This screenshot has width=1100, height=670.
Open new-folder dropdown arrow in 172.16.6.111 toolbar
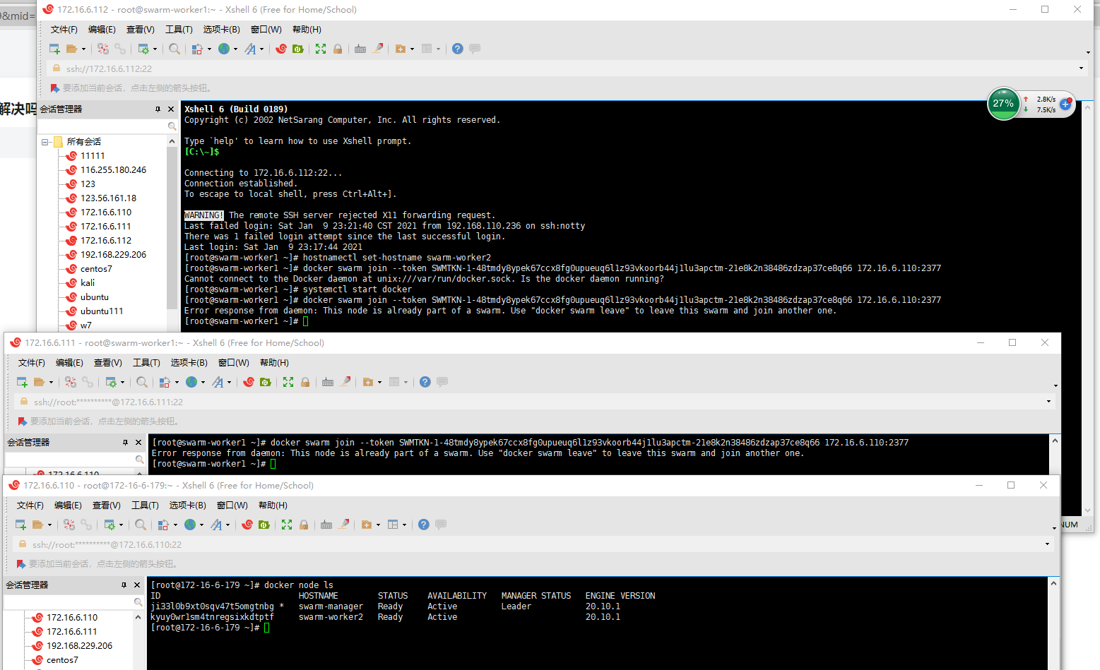click(379, 383)
